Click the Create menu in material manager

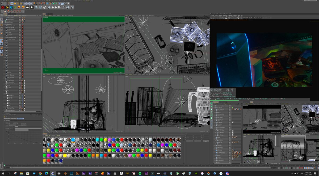pyautogui.click(x=46, y=135)
